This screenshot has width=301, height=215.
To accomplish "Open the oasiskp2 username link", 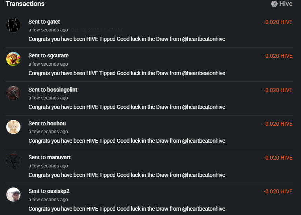I will (x=58, y=191).
